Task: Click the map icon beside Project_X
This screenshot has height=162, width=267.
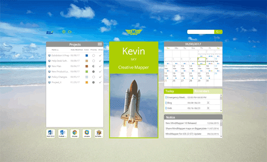Action: (x=49, y=82)
